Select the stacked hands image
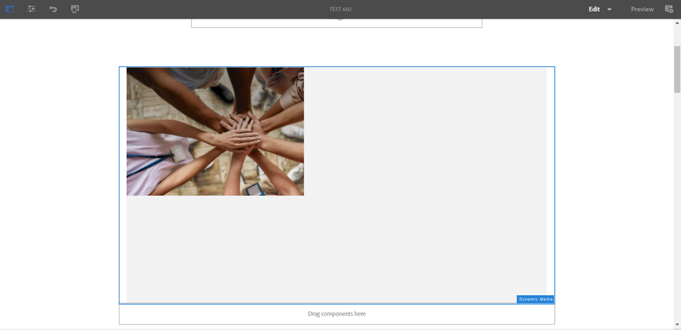The height and width of the screenshot is (330, 681). pos(215,131)
